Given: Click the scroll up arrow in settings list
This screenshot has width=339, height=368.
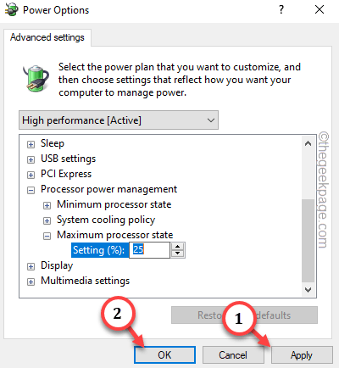Looking at the screenshot, I should click(x=308, y=143).
